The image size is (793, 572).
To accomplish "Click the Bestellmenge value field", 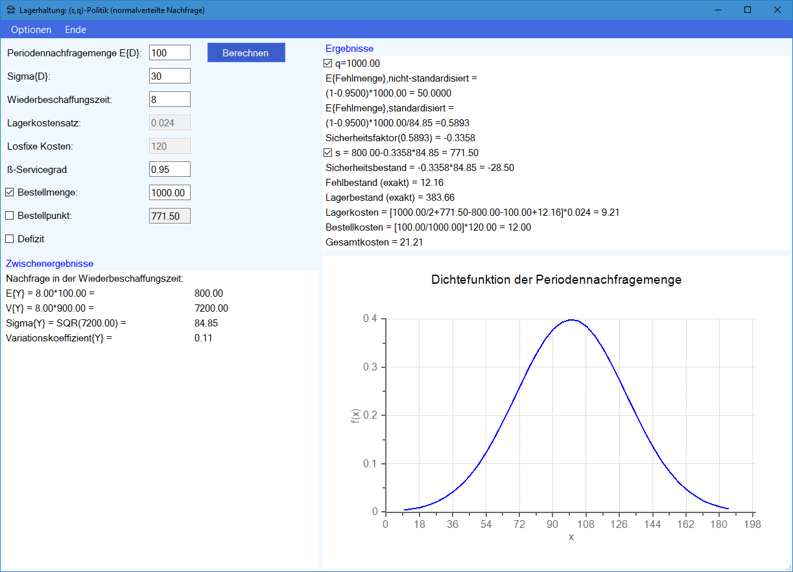I will [169, 192].
